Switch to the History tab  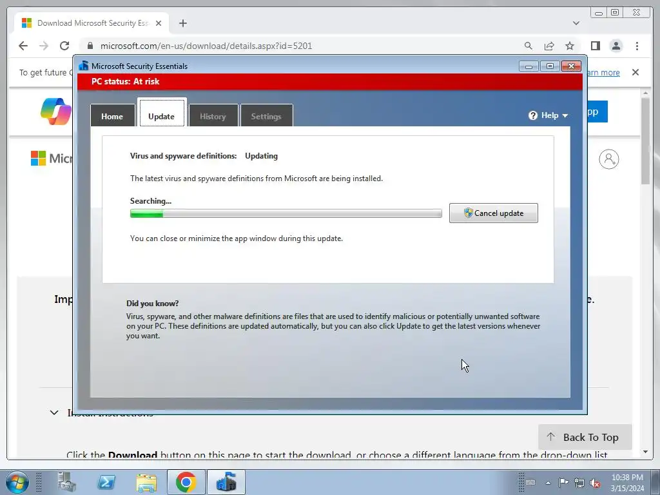[213, 116]
